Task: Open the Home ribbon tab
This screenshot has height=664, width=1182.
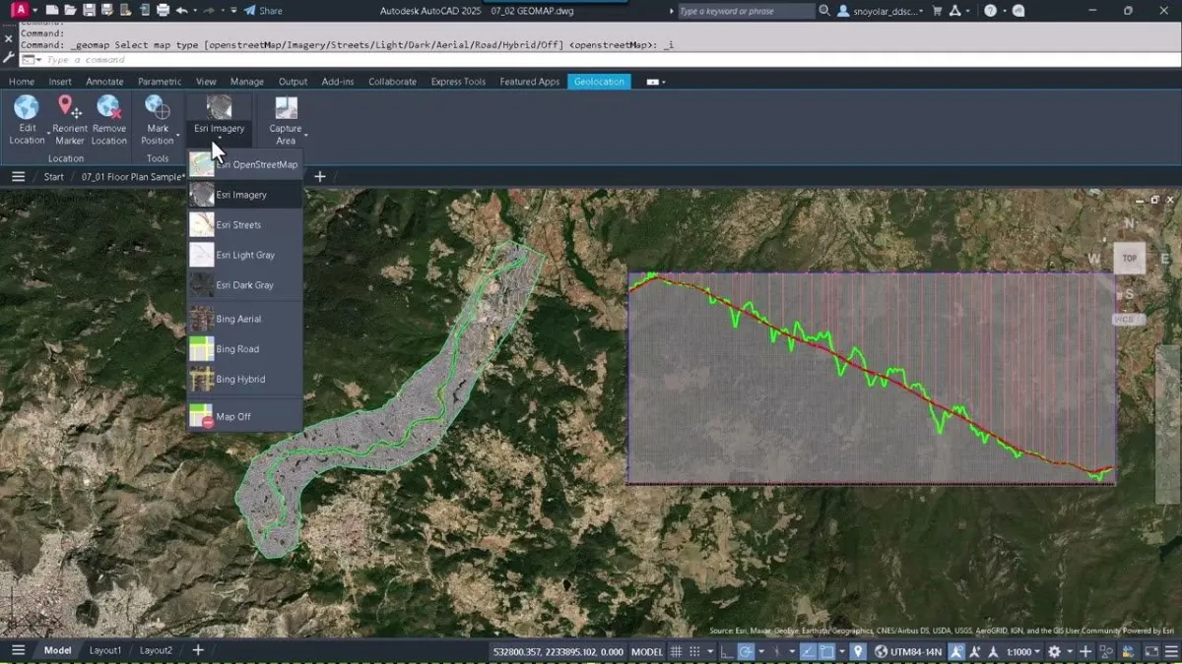Action: 22,82
